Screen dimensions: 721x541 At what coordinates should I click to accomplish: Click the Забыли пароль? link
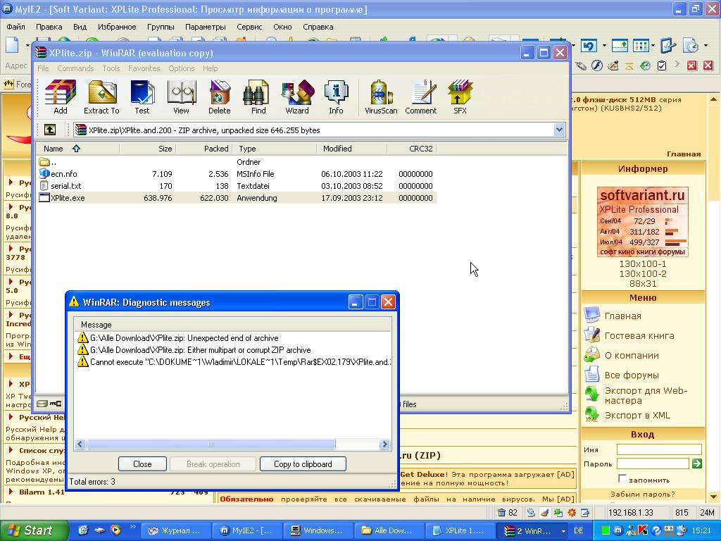point(642,494)
